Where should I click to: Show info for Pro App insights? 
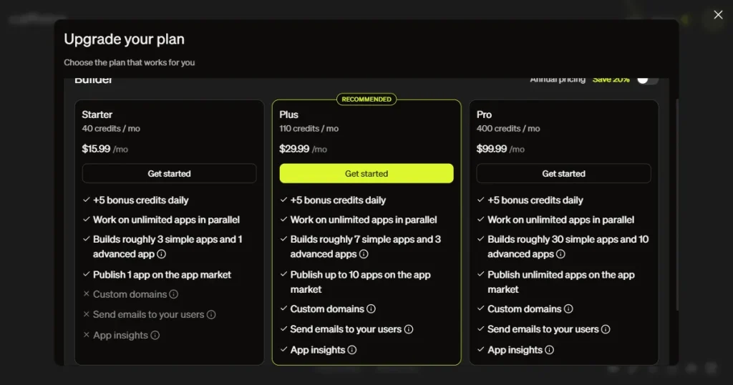pos(549,350)
